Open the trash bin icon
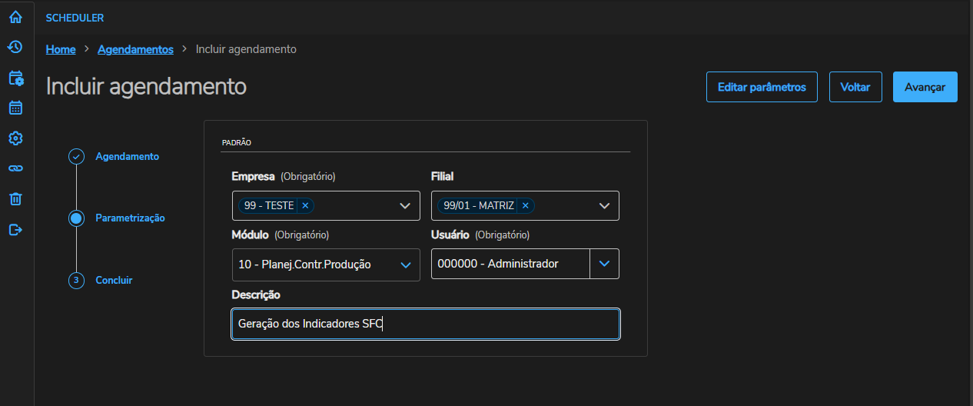Image resolution: width=973 pixels, height=406 pixels. coord(15,199)
